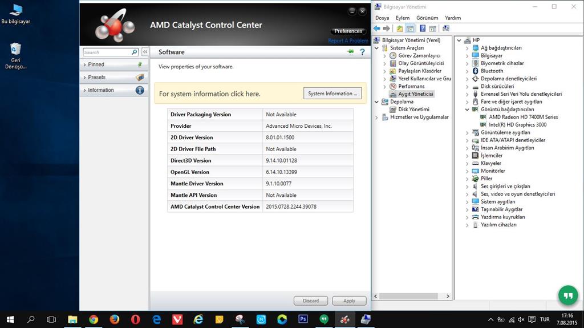Click the left pane horizontal scrollbar
584x328 pixels.
(408, 296)
